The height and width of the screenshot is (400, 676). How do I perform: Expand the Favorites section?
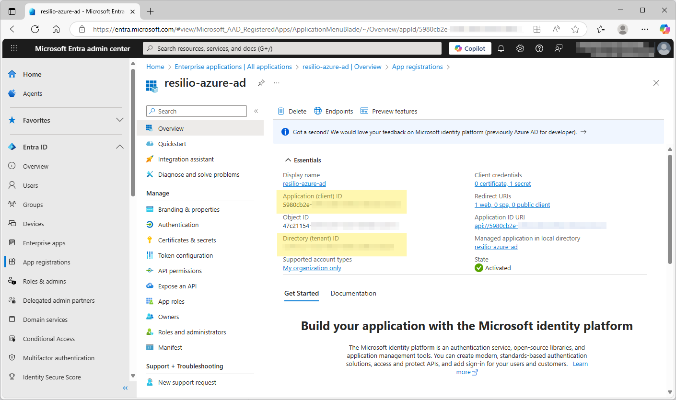click(x=119, y=120)
